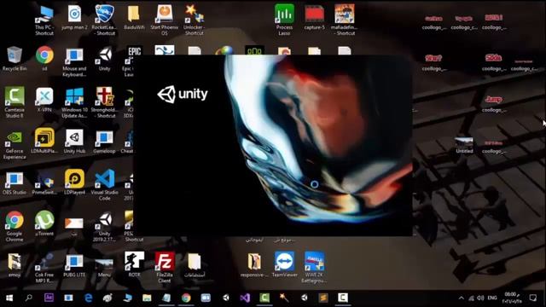
Task: Switch to green Camtasia taskbar icon
Action: pyautogui.click(x=264, y=298)
